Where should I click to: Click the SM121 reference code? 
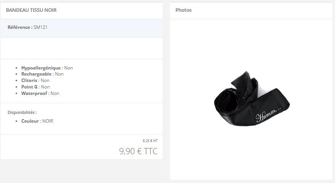pos(40,27)
